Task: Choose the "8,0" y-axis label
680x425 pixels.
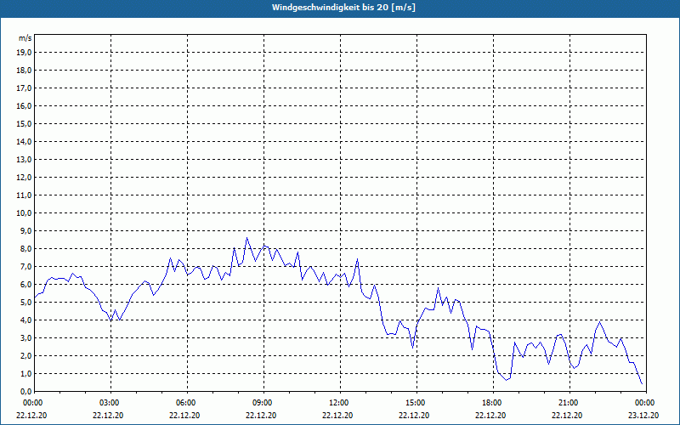Action: 25,248
